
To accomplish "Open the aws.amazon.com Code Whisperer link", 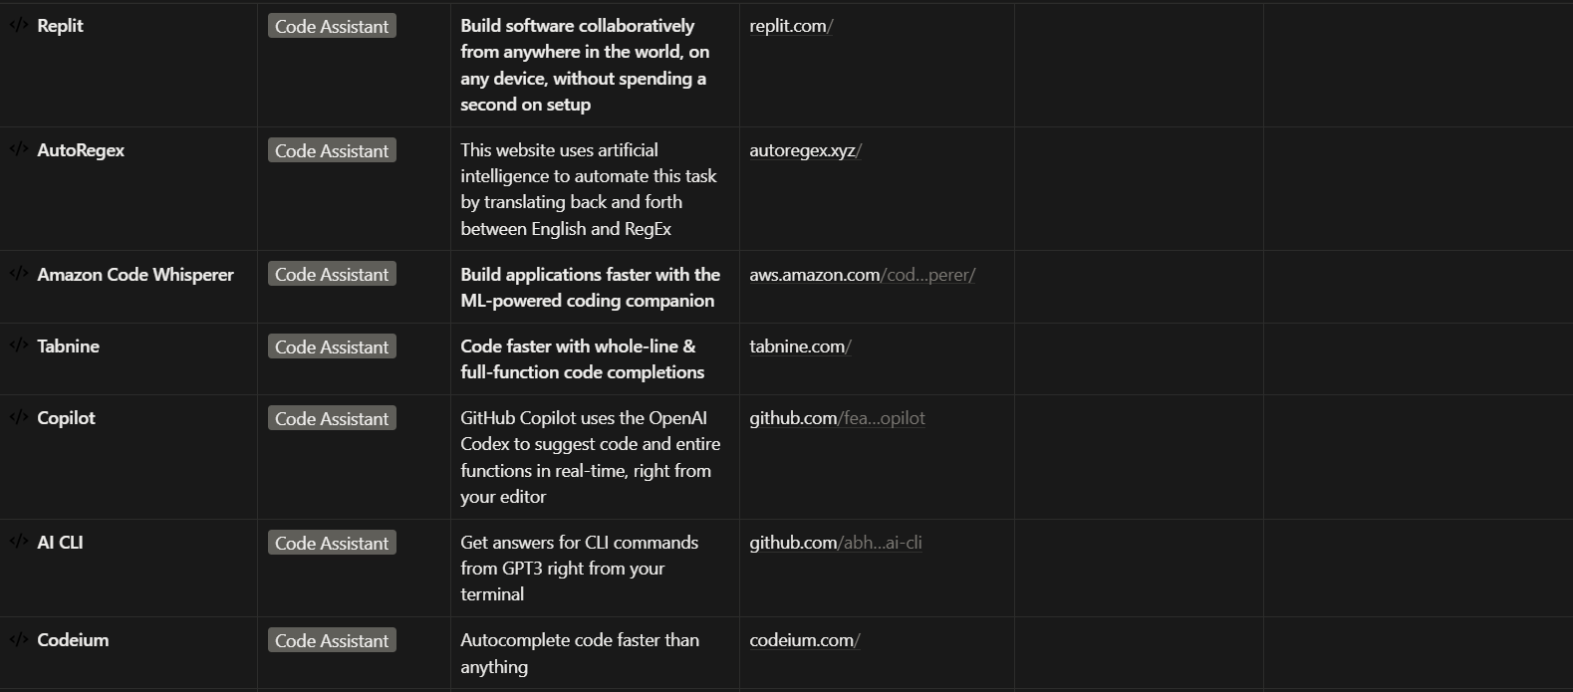I will (863, 274).
